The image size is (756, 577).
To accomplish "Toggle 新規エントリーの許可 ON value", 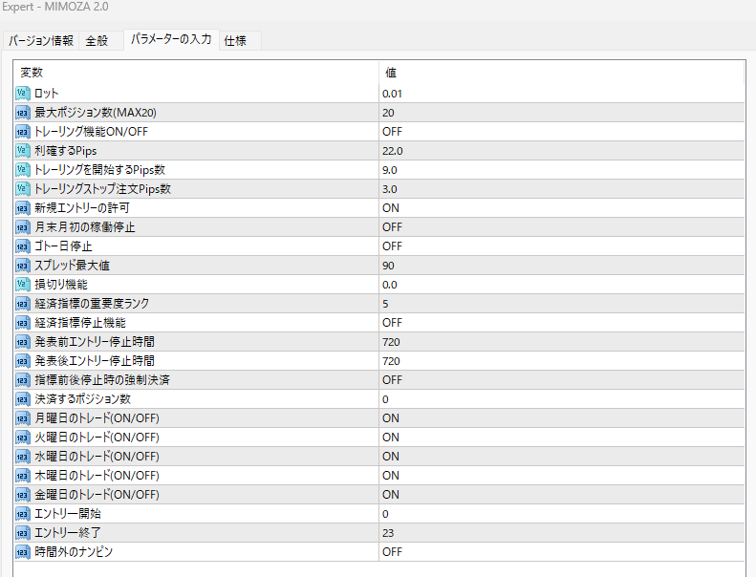I will pyautogui.click(x=390, y=207).
